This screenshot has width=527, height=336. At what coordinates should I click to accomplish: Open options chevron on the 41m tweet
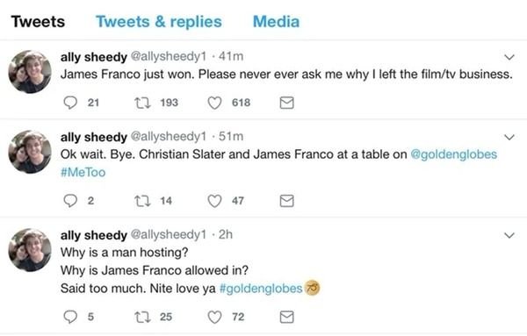click(x=509, y=57)
